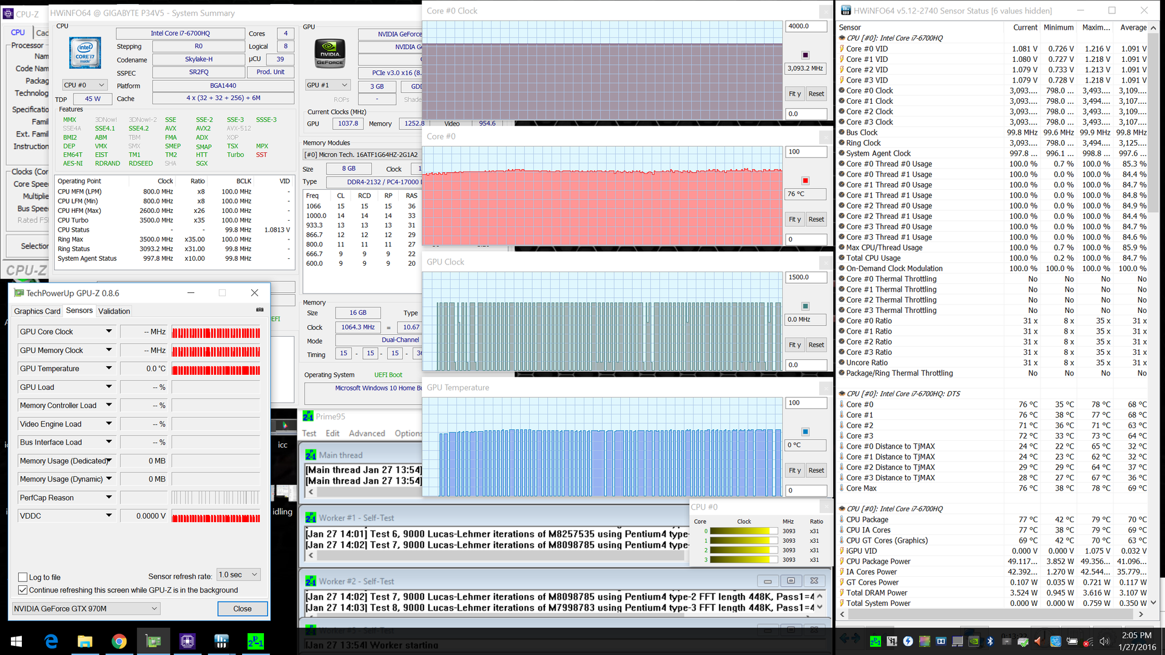Click Reset in GPU Temperature graph

pos(816,470)
